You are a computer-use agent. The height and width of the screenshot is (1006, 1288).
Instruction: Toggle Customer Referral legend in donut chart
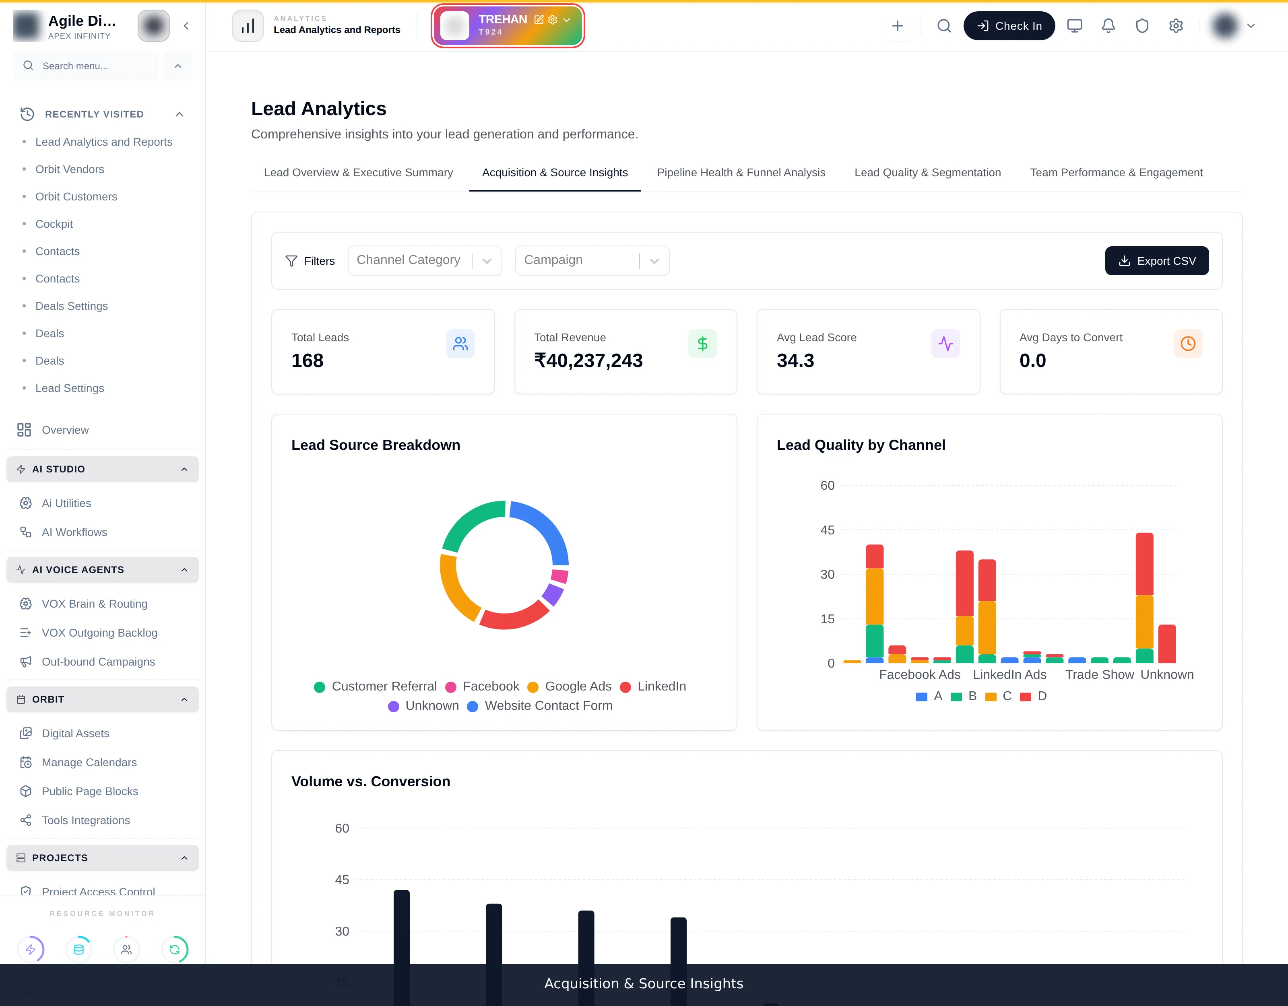pyautogui.click(x=376, y=686)
